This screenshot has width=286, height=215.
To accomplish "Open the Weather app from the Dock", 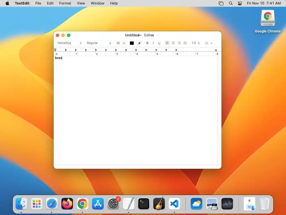I will point(196,204).
